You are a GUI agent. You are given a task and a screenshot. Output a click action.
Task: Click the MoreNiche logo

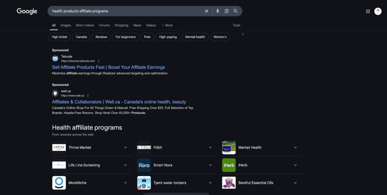pos(59,183)
